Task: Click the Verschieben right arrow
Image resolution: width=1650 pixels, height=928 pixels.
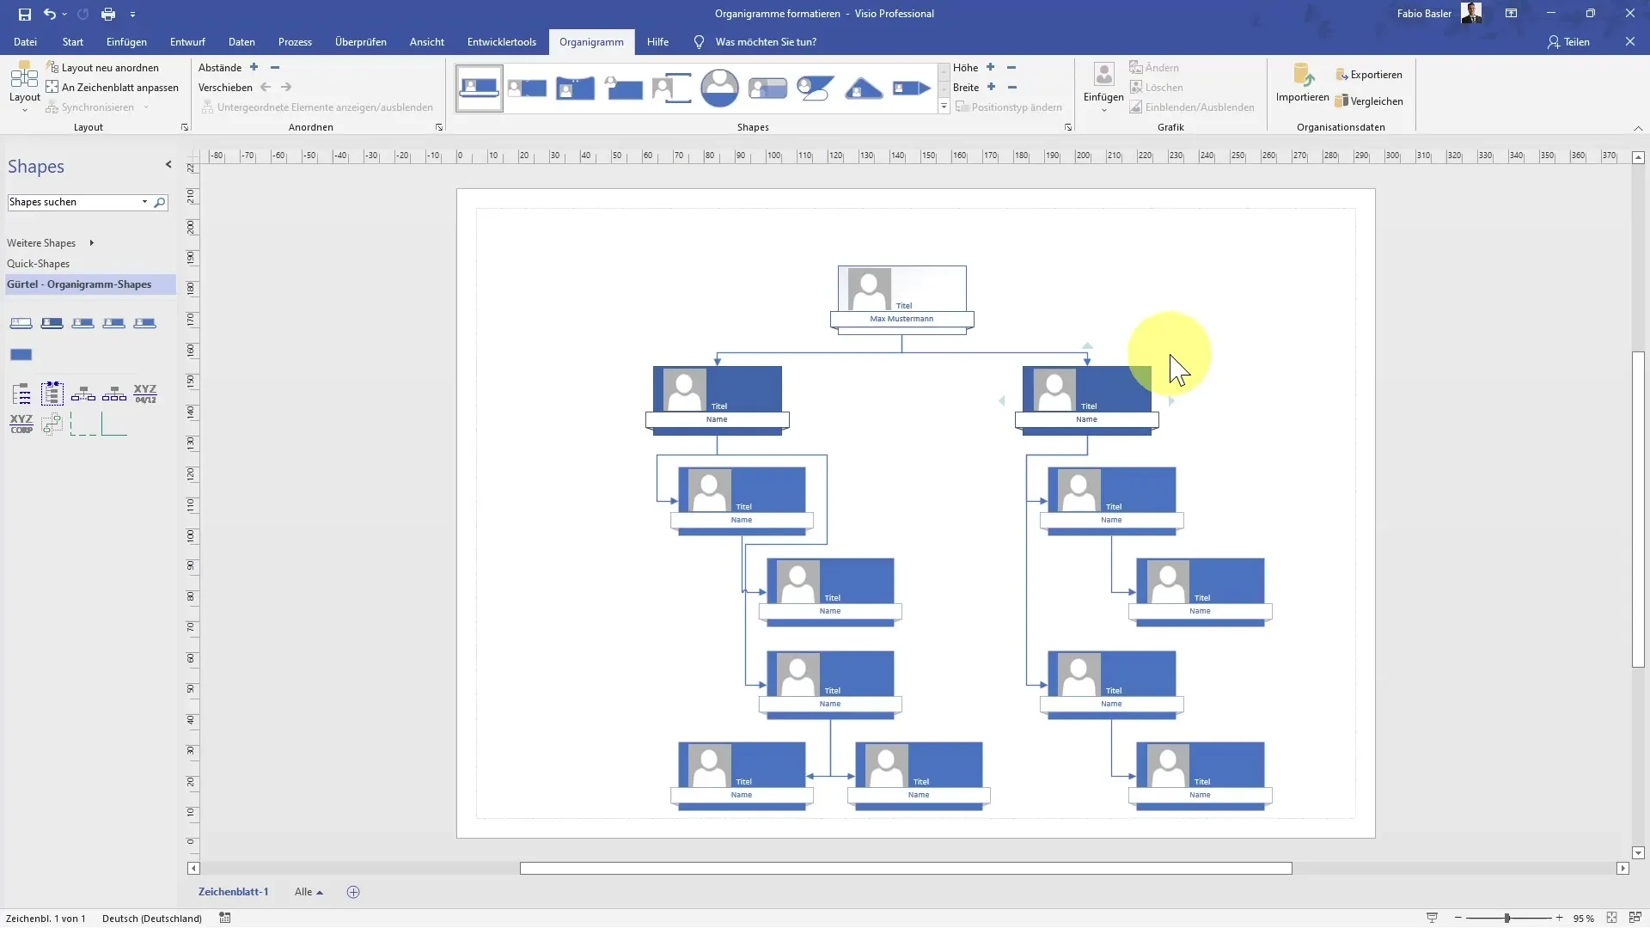Action: click(286, 87)
